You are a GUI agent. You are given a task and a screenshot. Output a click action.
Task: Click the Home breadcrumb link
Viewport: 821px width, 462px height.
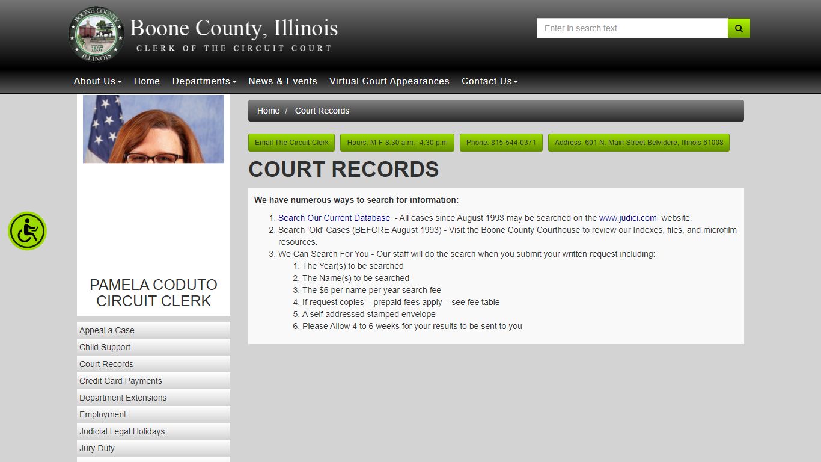point(268,111)
